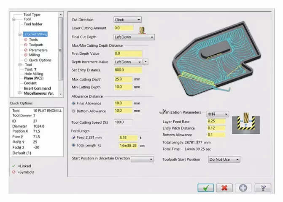The image size is (283, 202).
Task: Click the tree scrollbar up arrow
Action: [61, 15]
